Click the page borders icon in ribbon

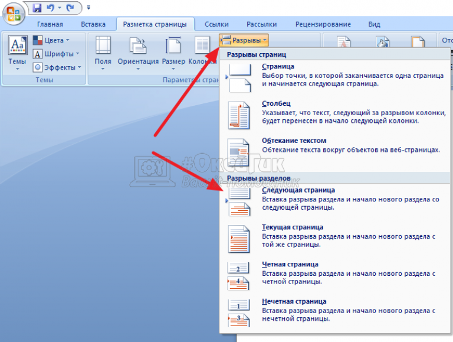click(x=418, y=42)
